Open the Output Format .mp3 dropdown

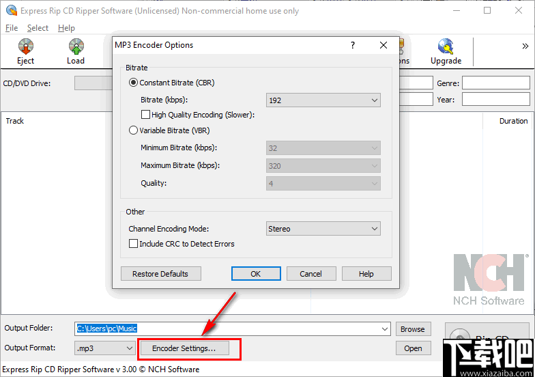pyautogui.click(x=104, y=348)
